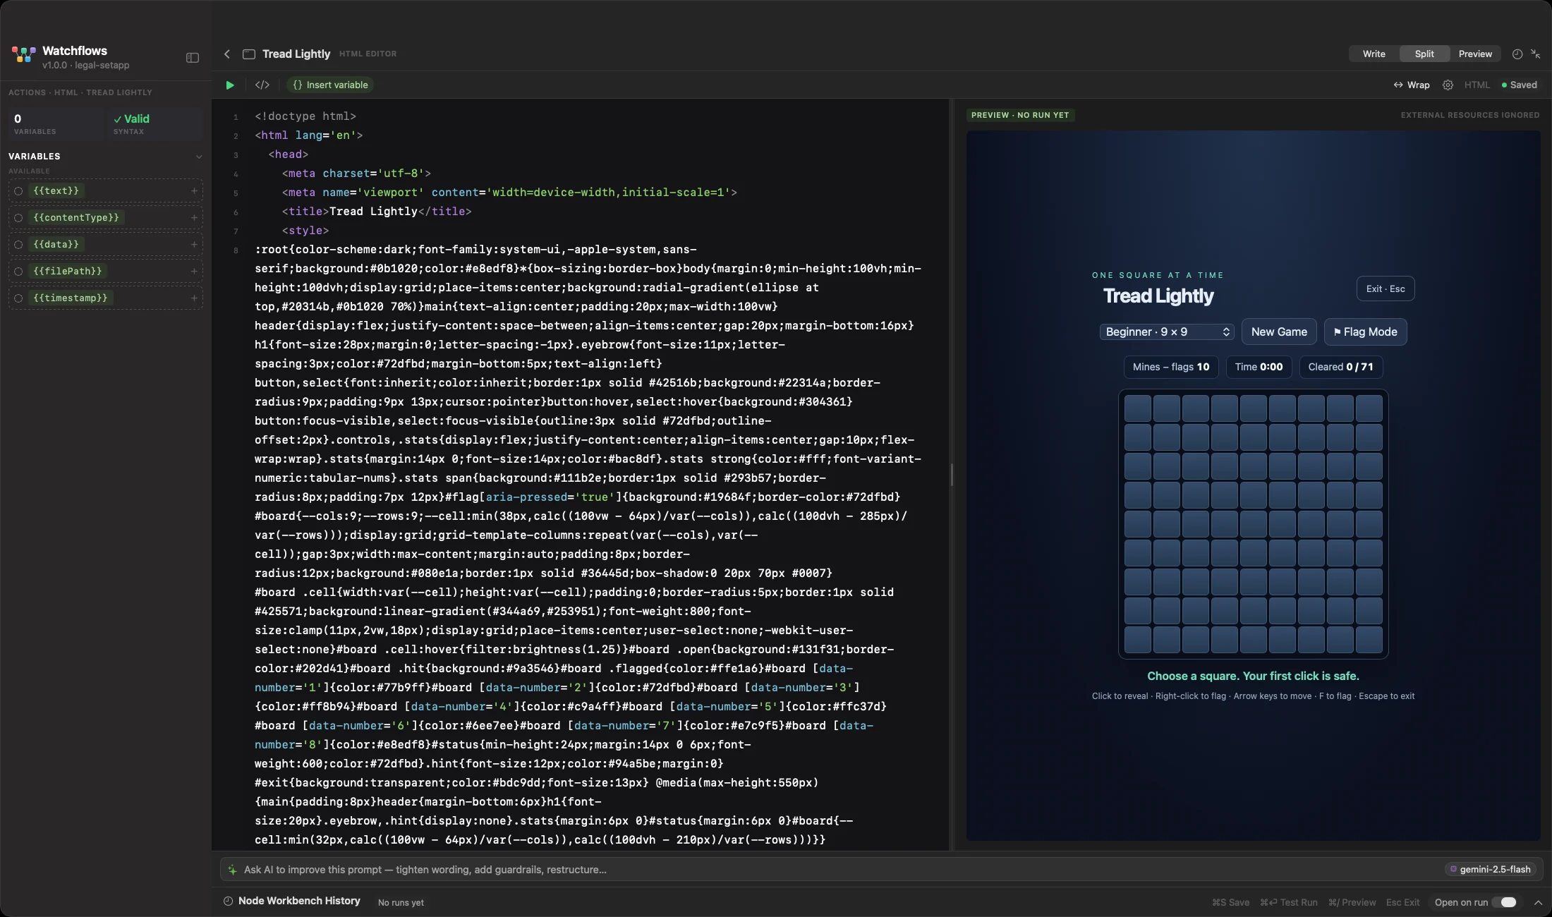Collapse the VARIABLES section chevron

pos(199,157)
